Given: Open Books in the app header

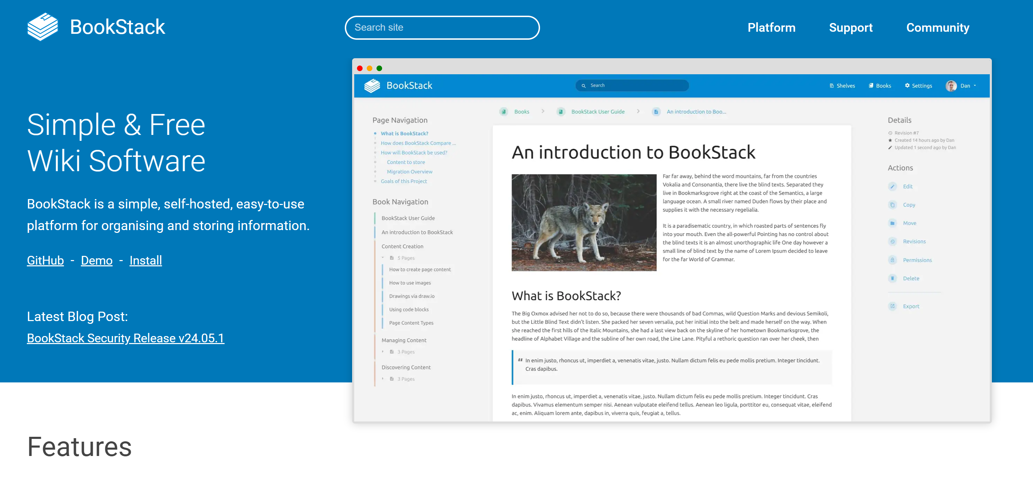Looking at the screenshot, I should pyautogui.click(x=880, y=86).
